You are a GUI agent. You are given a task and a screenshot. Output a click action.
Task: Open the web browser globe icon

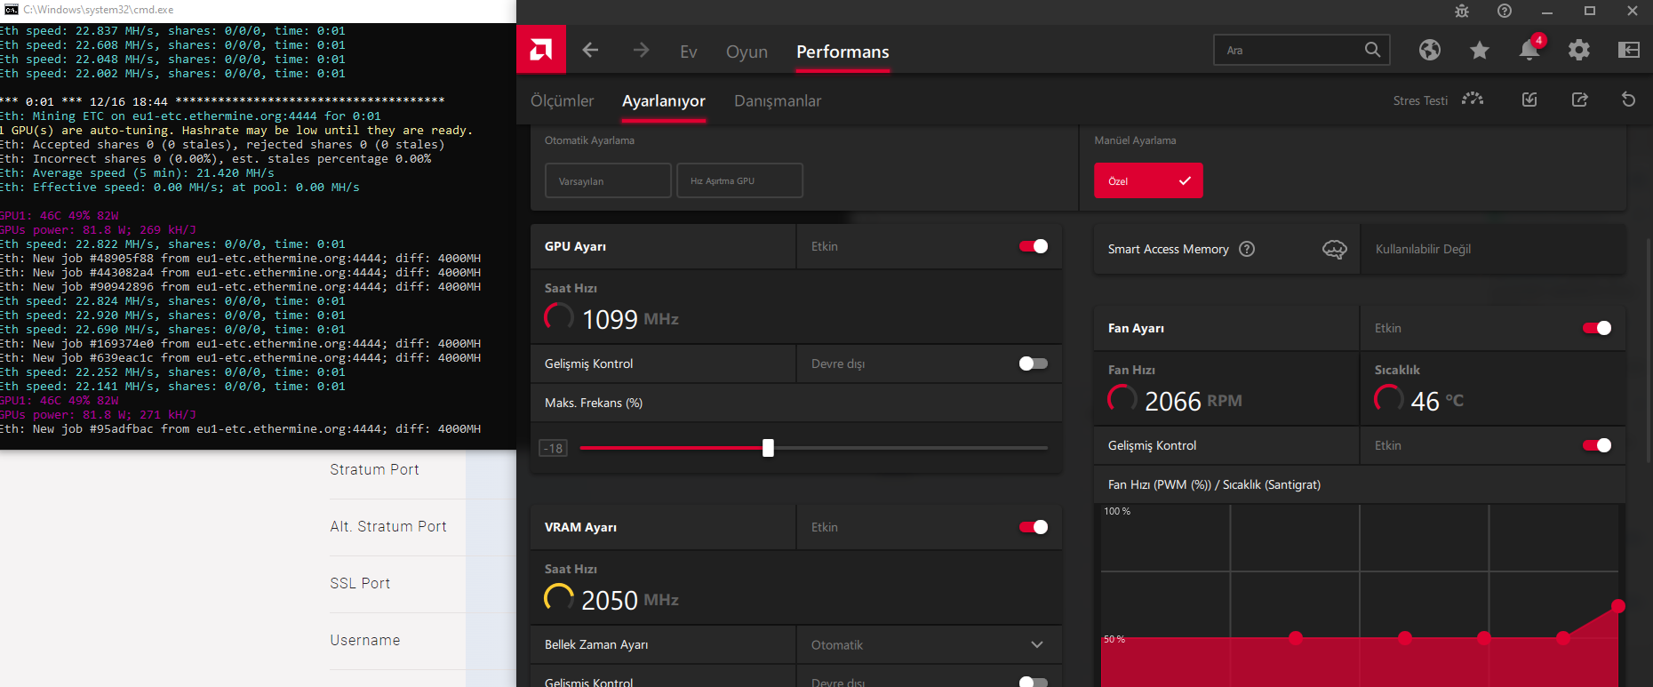[x=1430, y=50]
